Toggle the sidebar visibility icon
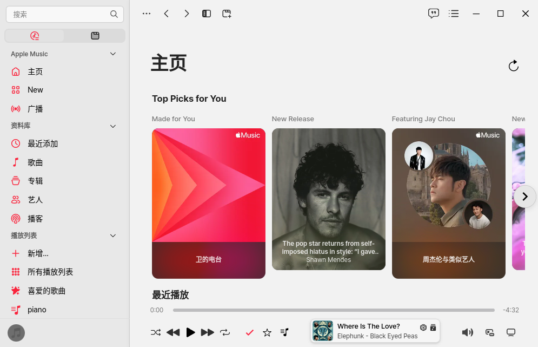 click(x=207, y=14)
